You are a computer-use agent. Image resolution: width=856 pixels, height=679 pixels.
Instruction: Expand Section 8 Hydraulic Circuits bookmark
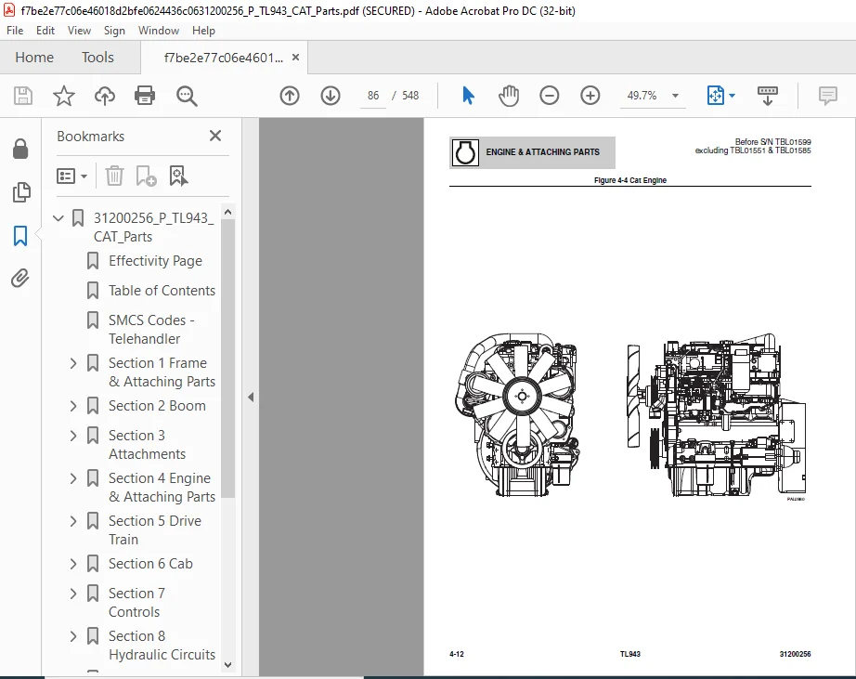pos(73,636)
